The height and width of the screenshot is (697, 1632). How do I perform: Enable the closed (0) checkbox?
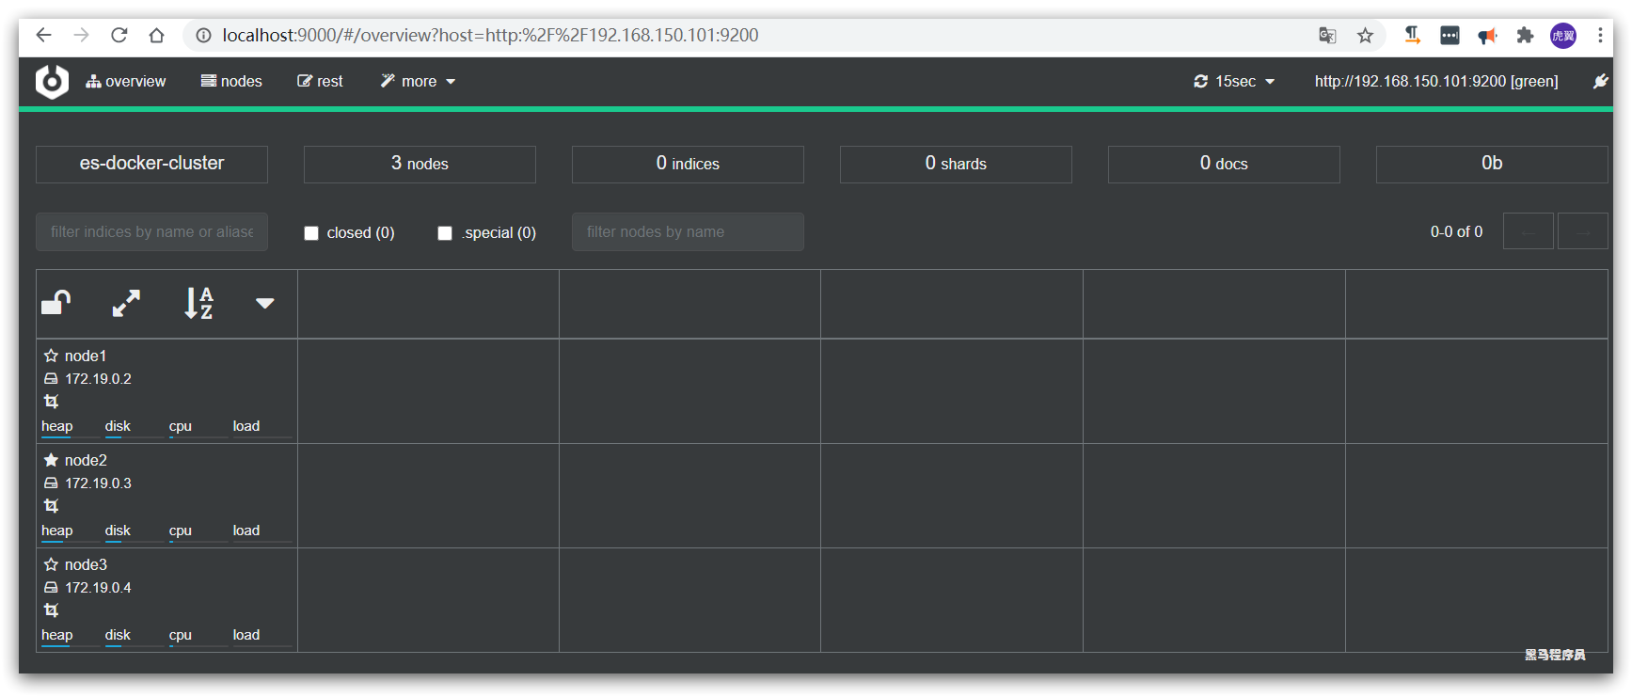tap(311, 233)
